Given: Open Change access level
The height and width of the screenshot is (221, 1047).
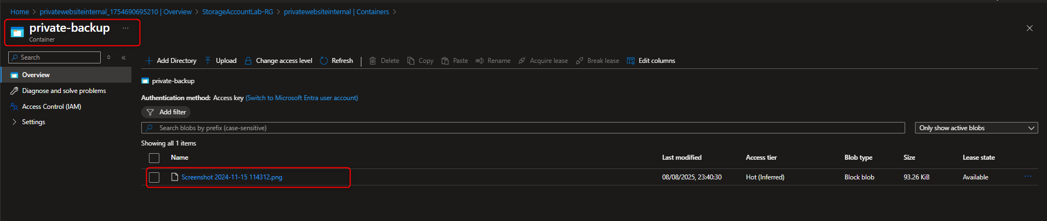Looking at the screenshot, I should point(278,61).
